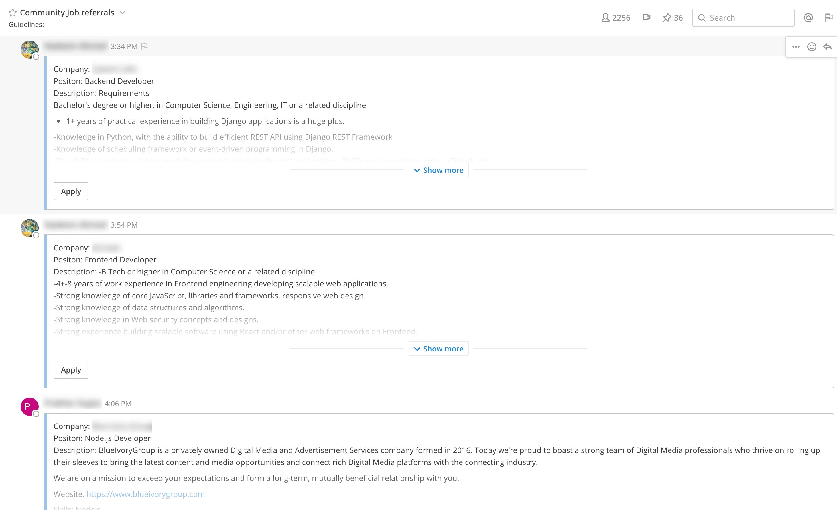This screenshot has height=510, width=837.
Task: Star the Community Job referrals channel
Action: pos(13,13)
